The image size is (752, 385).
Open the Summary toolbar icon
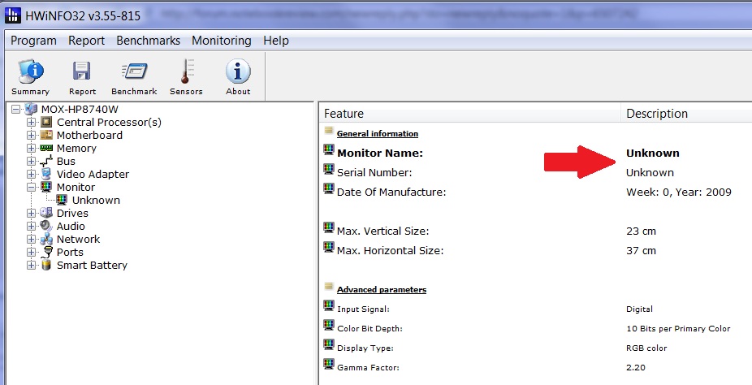click(x=31, y=72)
